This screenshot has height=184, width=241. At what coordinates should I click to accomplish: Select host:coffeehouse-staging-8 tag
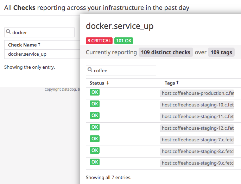198,151
